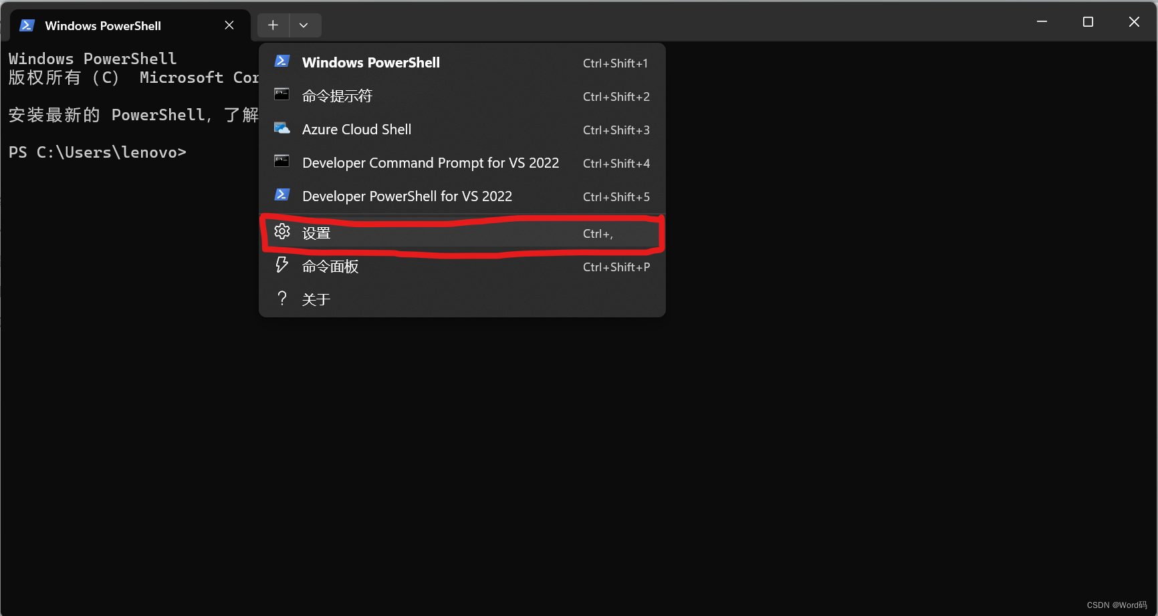Image resolution: width=1158 pixels, height=616 pixels.
Task: Click Developer PowerShell for VS icon
Action: tap(282, 194)
